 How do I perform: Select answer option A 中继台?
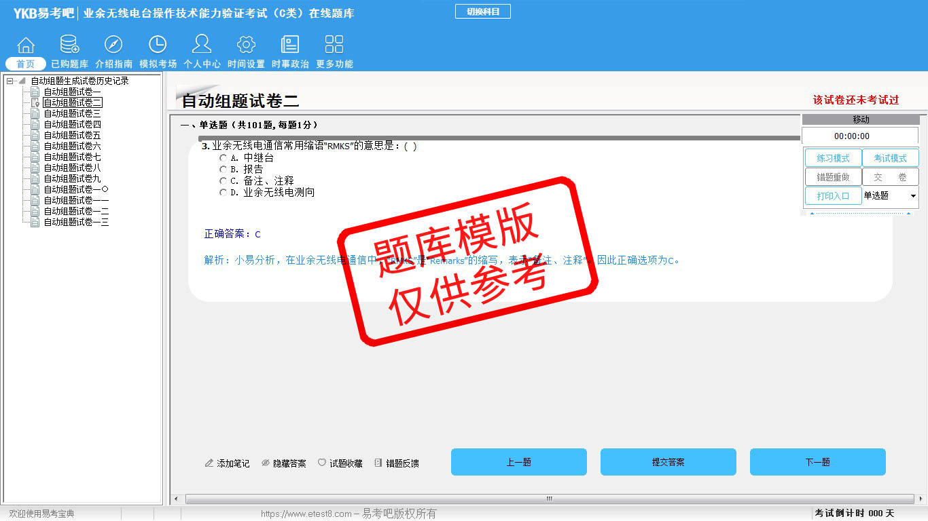223,158
